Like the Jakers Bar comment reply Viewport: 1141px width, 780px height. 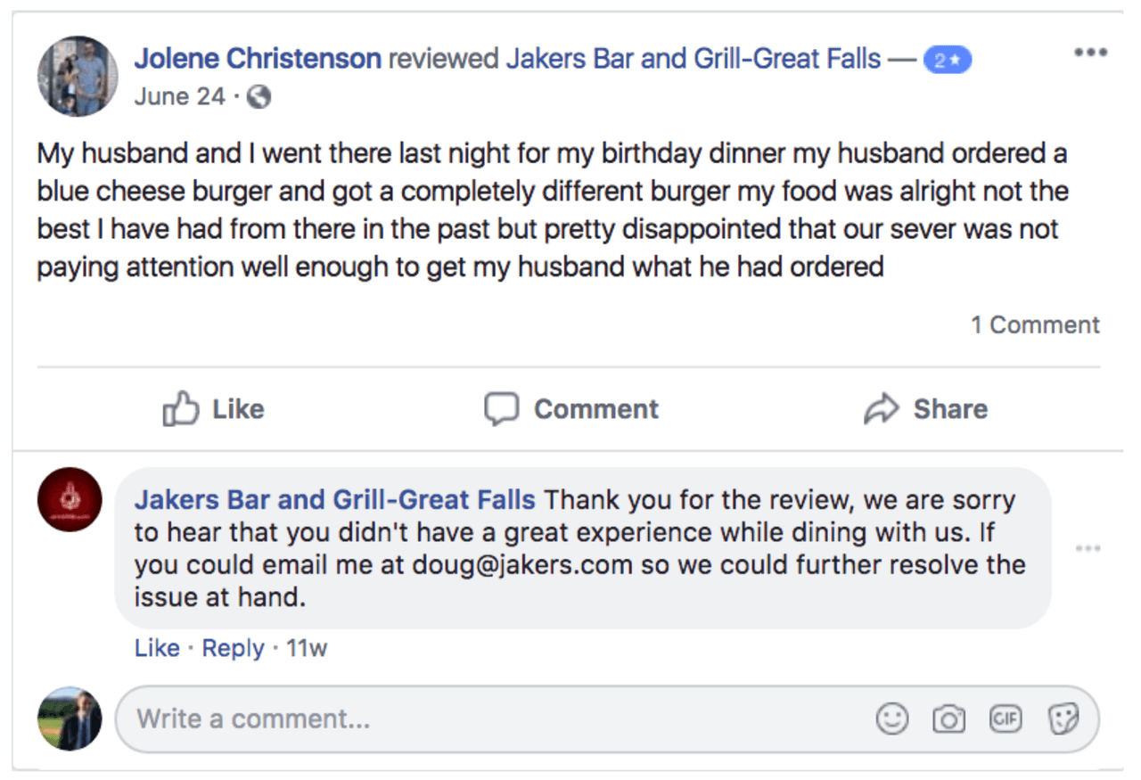(x=157, y=648)
